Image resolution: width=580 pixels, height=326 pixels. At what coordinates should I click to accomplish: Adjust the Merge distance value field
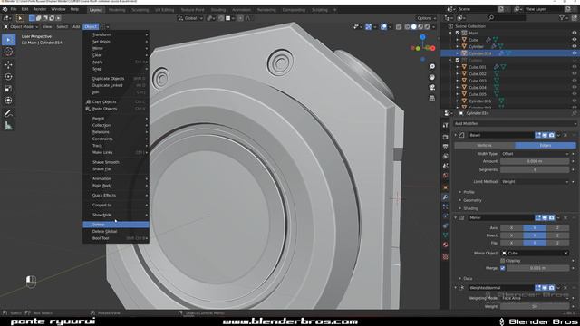pyautogui.click(x=537, y=268)
